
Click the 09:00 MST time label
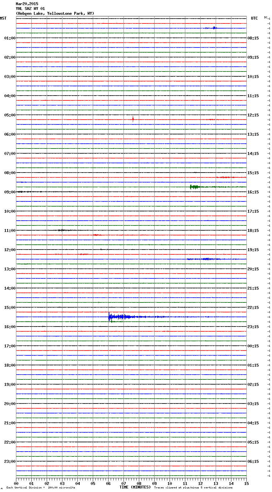click(10, 192)
